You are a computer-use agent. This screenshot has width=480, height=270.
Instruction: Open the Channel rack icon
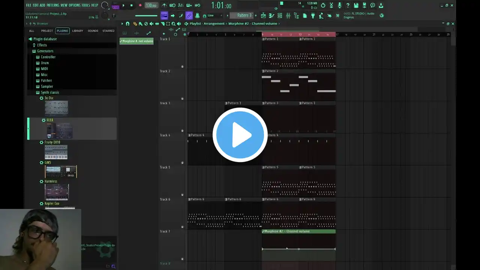pyautogui.click(x=280, y=15)
